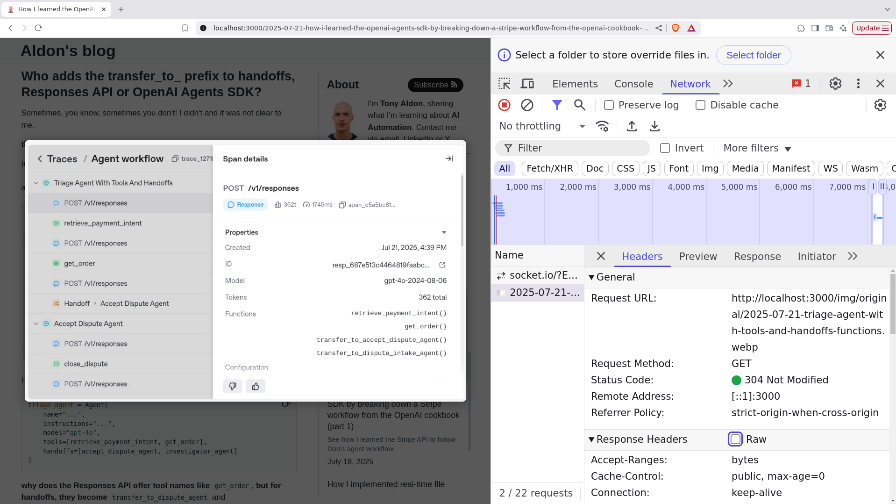This screenshot has height=504, width=896.
Task: Enable Preserve log
Action: pos(609,105)
